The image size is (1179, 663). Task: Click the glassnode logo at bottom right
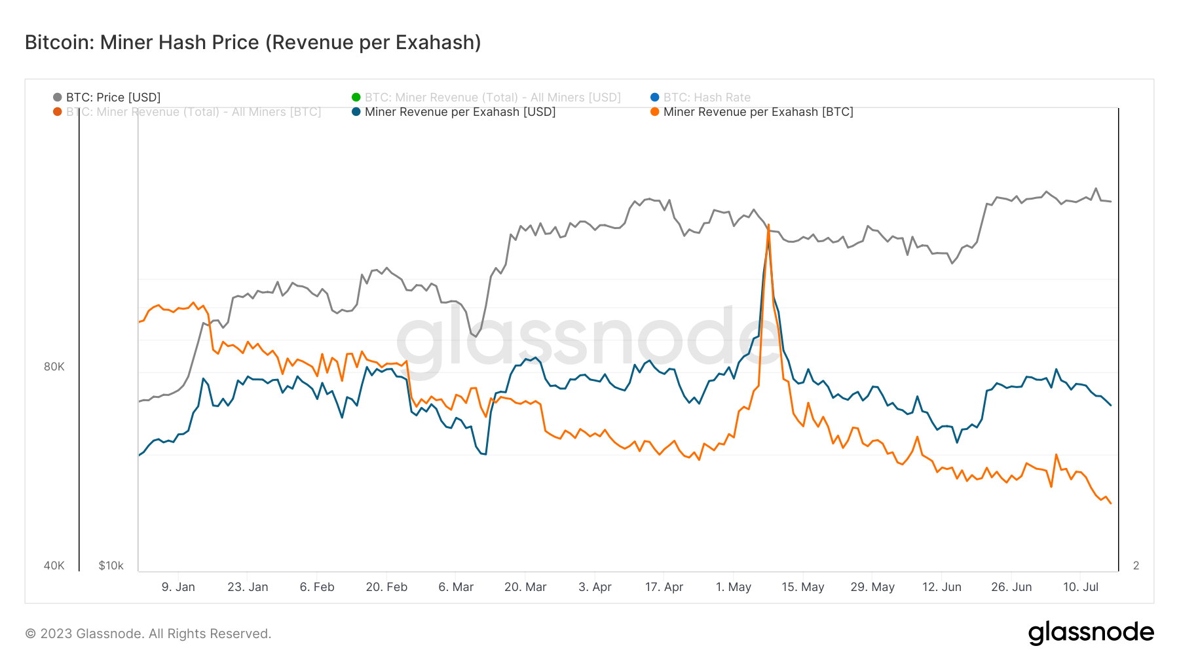1091,633
